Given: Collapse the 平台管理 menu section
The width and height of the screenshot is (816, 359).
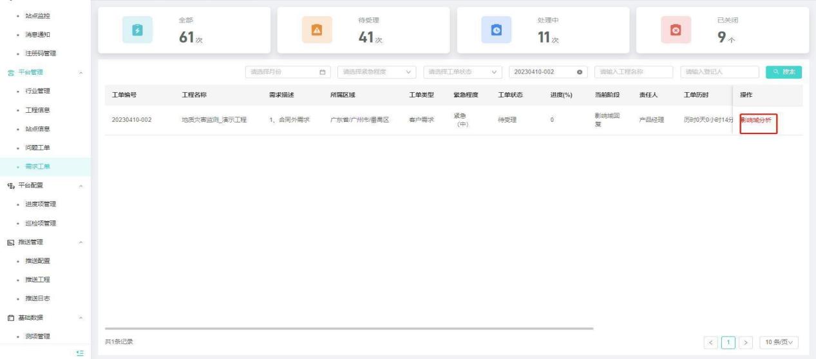Looking at the screenshot, I should pos(80,72).
